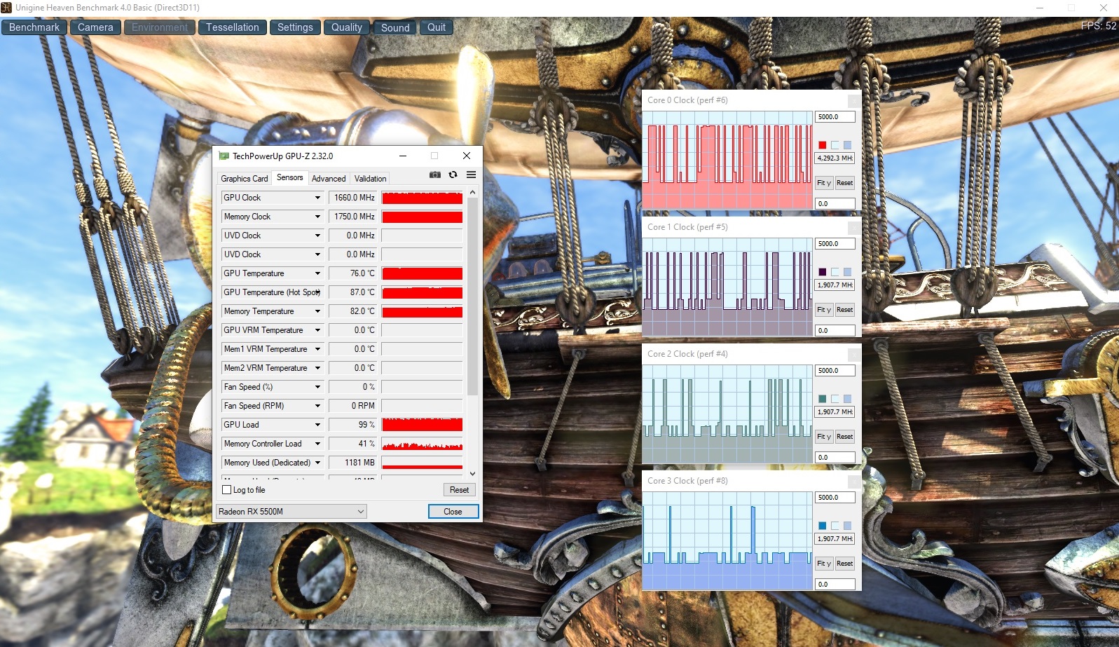Viewport: 1119px width, 647px height.
Task: Click the Core 0 graph maximum field 5000.0
Action: click(x=835, y=117)
